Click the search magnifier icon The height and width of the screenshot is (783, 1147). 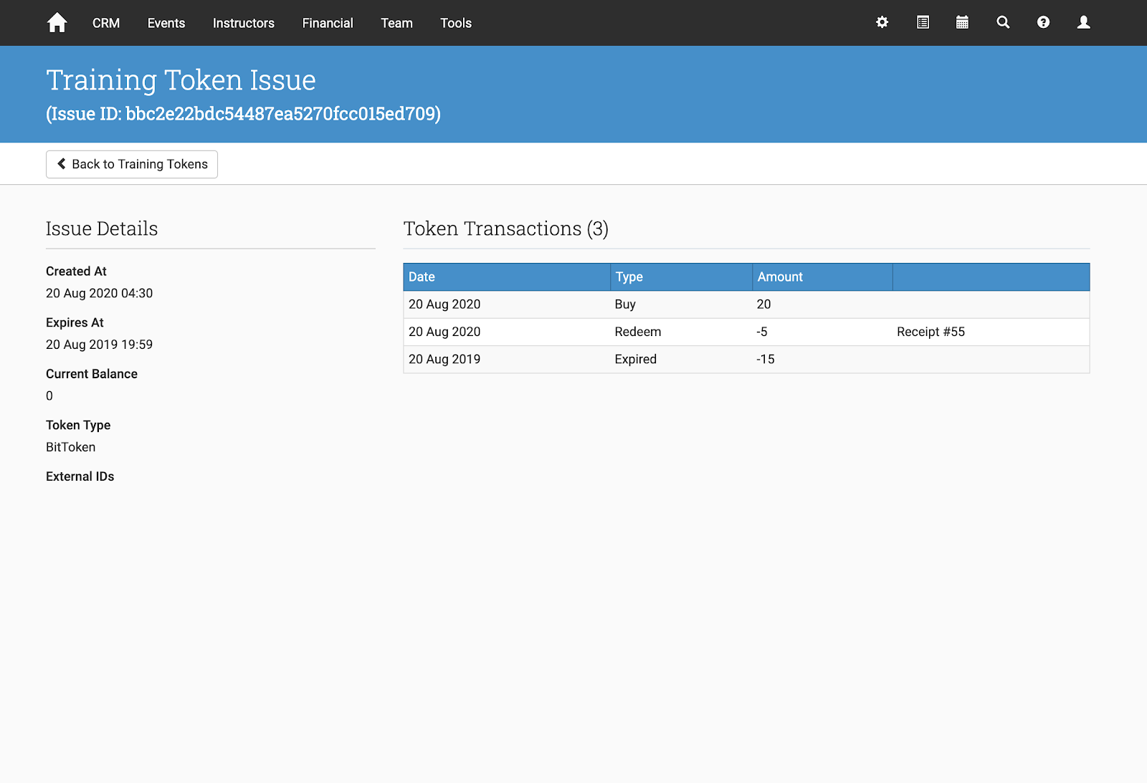[x=1003, y=22]
